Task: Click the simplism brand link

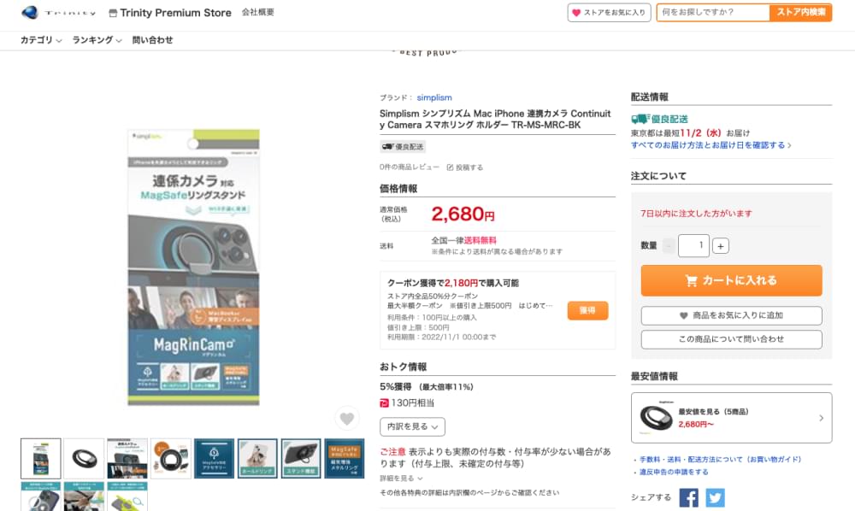Action: (x=434, y=97)
